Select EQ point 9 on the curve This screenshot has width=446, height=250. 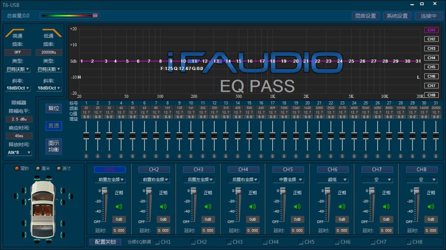coord(171,61)
